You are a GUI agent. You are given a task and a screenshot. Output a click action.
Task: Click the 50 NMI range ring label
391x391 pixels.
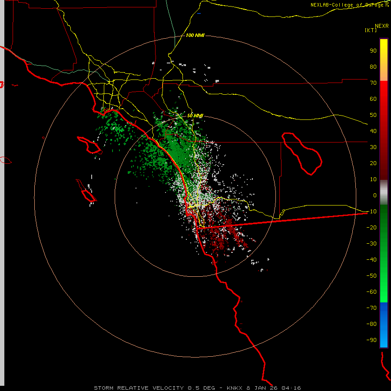click(x=195, y=116)
